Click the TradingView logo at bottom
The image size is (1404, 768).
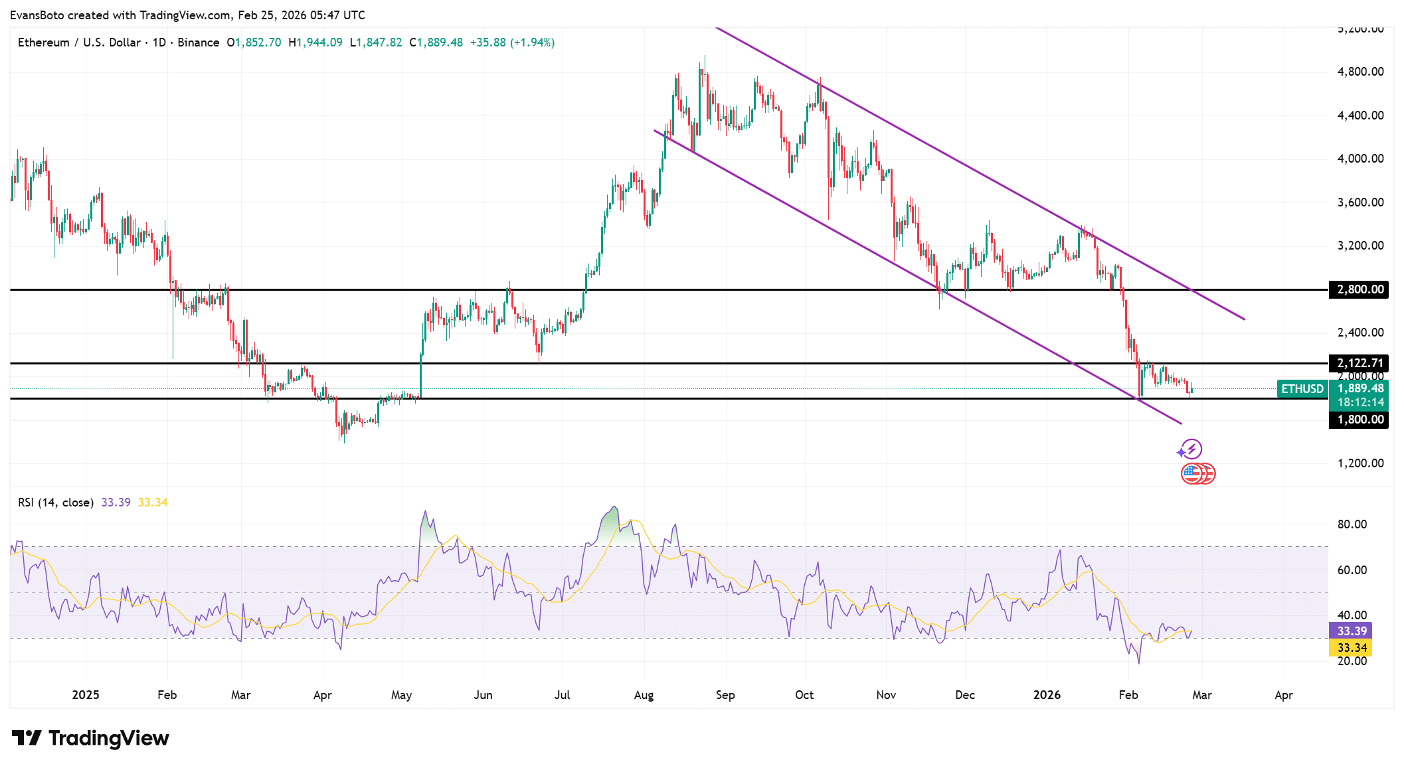pos(91,738)
